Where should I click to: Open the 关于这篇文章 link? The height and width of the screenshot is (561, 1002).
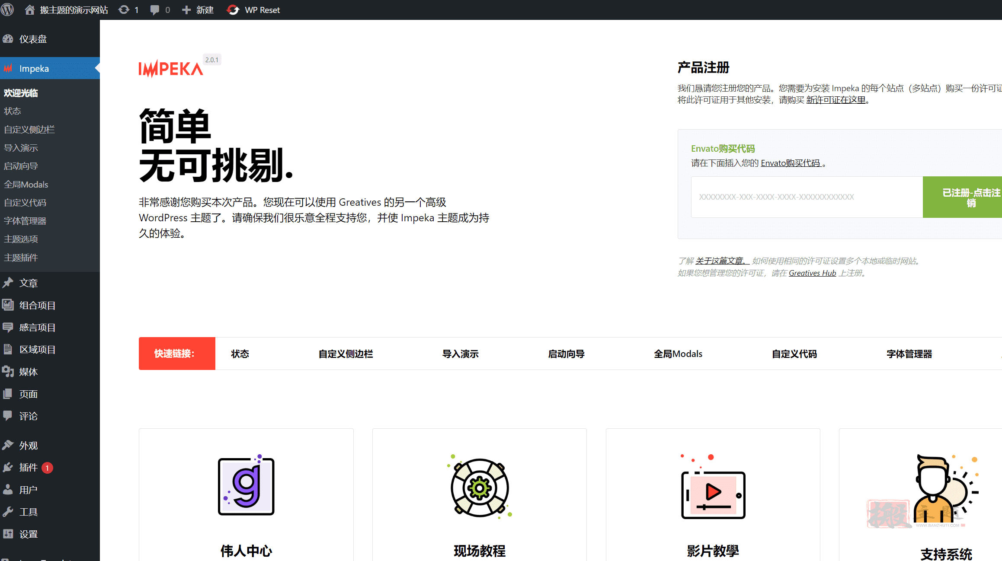click(x=722, y=261)
